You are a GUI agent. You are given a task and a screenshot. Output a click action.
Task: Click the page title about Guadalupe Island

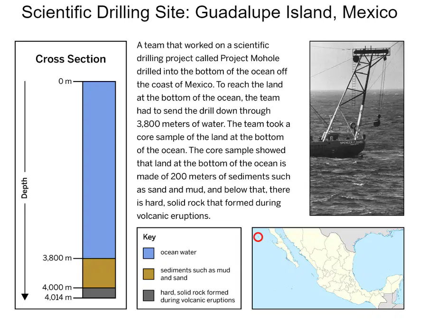pos(209,12)
